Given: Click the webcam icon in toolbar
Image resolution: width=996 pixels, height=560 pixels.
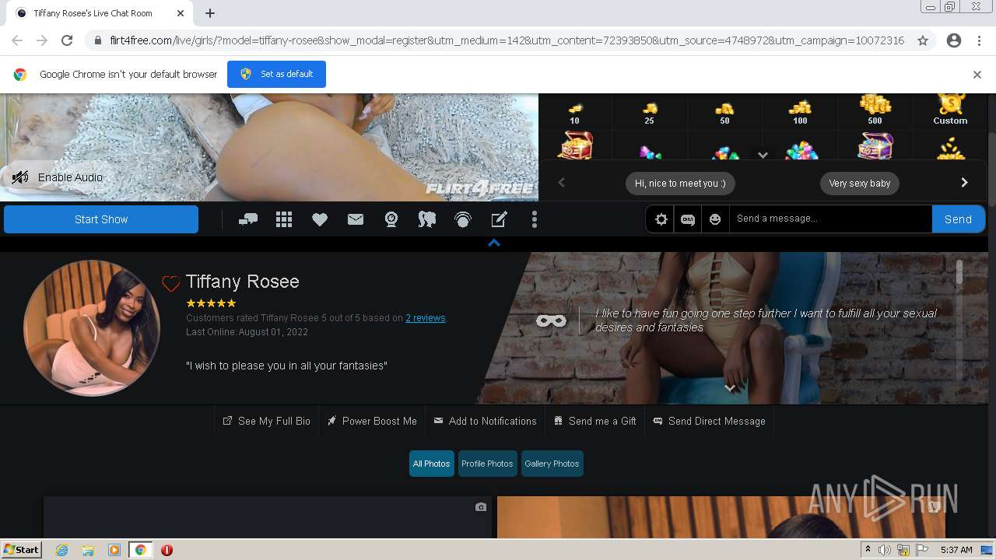Looking at the screenshot, I should tap(391, 220).
